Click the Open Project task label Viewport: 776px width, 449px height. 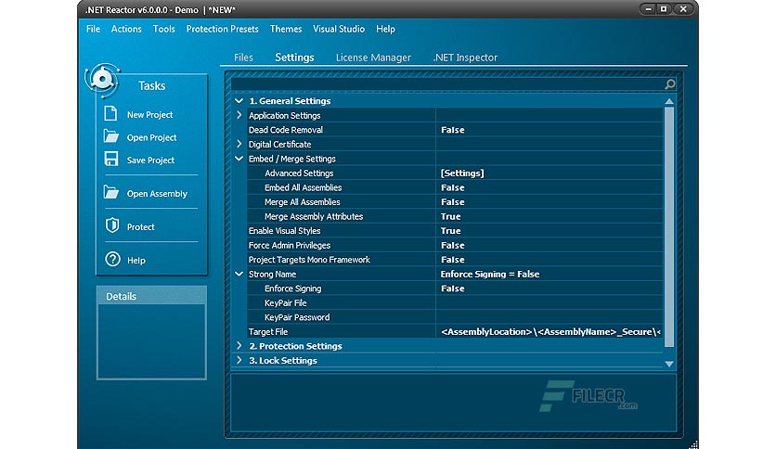(x=151, y=137)
